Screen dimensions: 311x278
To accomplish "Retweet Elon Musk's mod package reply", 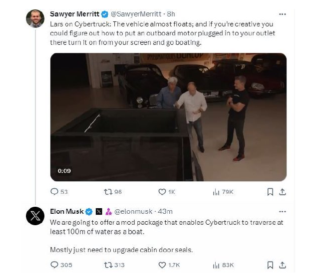I will click(114, 265).
